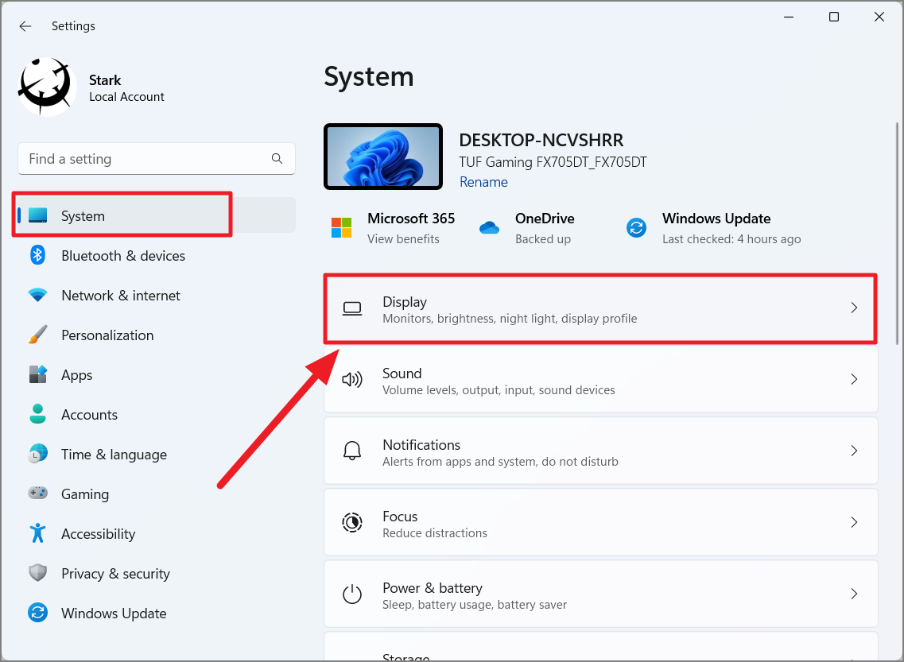Click the Personalization paintbrush icon
This screenshot has width=904, height=662.
point(38,335)
